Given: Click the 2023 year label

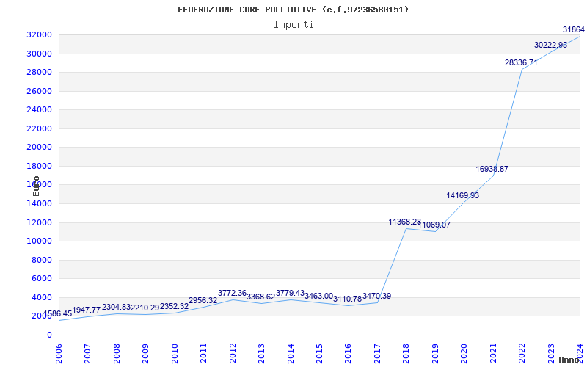Looking at the screenshot, I should (552, 354).
